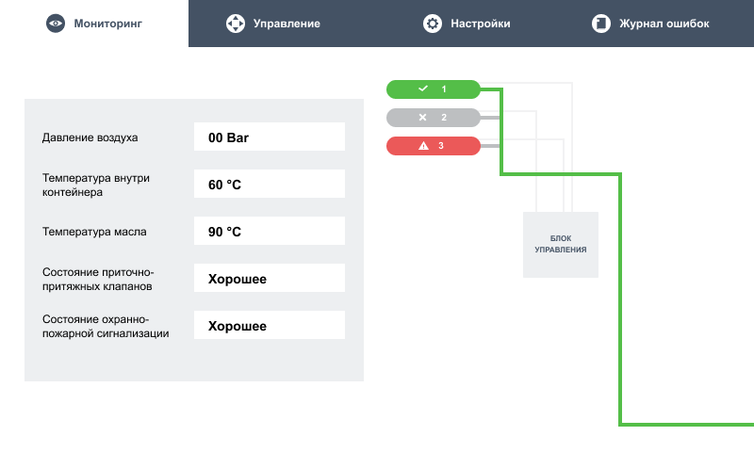
Task: Click the cross icon on unit 2
Action: click(x=422, y=117)
